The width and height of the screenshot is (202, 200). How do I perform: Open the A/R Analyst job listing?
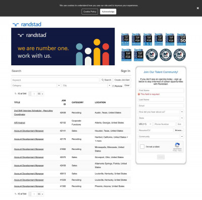(20, 123)
